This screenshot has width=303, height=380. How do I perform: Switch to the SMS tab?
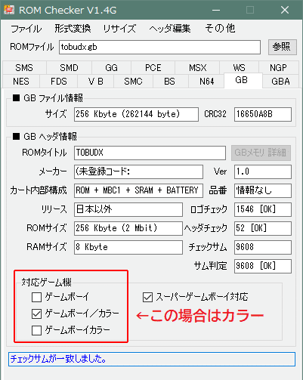pyautogui.click(x=24, y=68)
